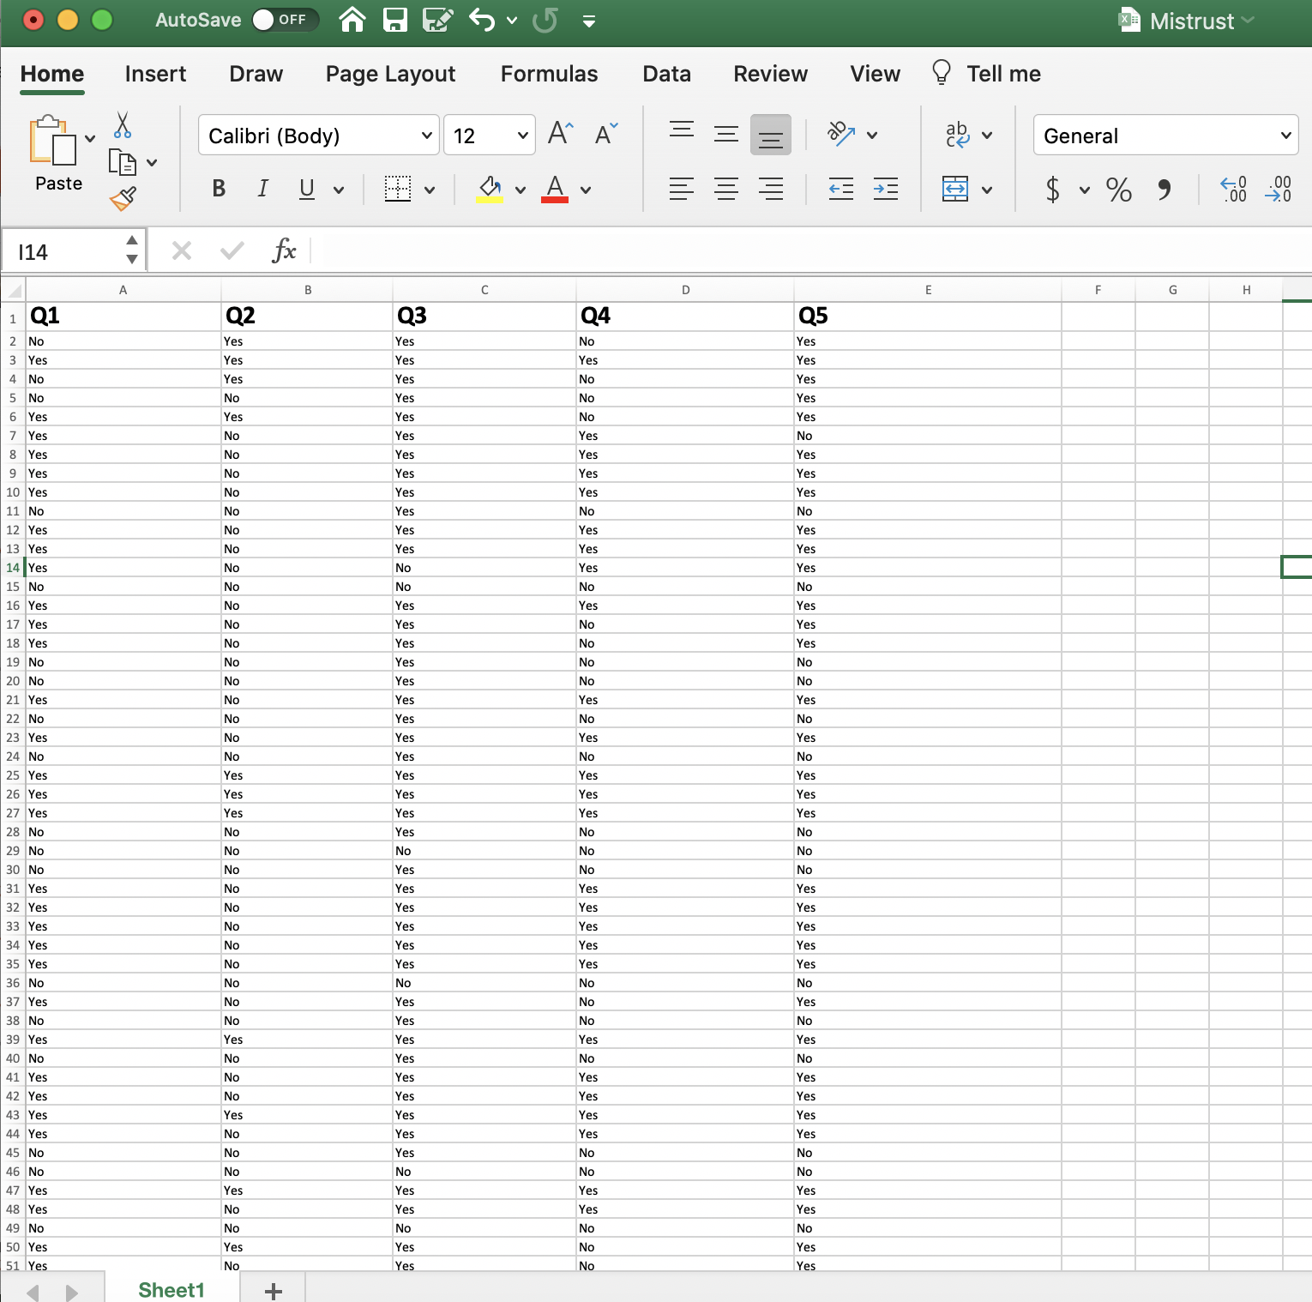Image resolution: width=1312 pixels, height=1302 pixels.
Task: Apply Accounting Number Format with dollar icon
Action: pyautogui.click(x=1053, y=189)
